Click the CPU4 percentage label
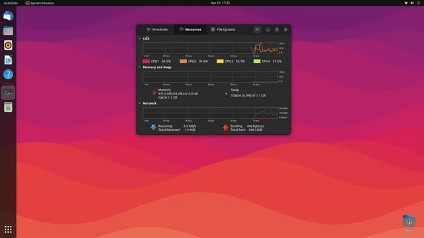 coord(277,61)
